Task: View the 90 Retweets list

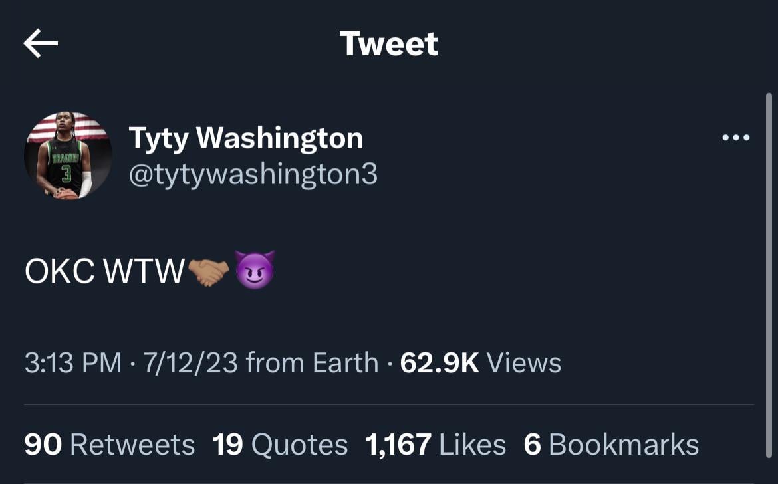Action: [110, 445]
